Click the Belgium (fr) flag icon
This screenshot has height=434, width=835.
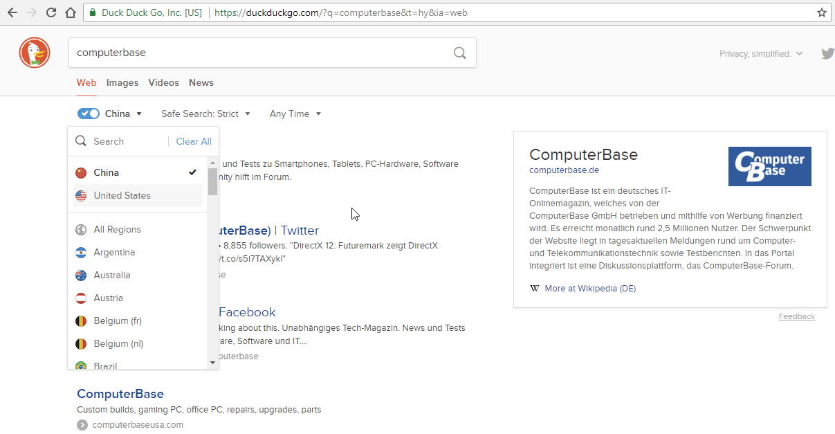pyautogui.click(x=81, y=320)
